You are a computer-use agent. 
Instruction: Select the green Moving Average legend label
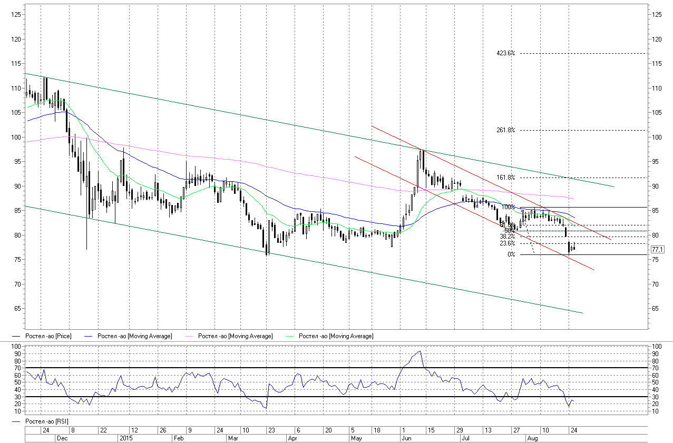[x=336, y=336]
